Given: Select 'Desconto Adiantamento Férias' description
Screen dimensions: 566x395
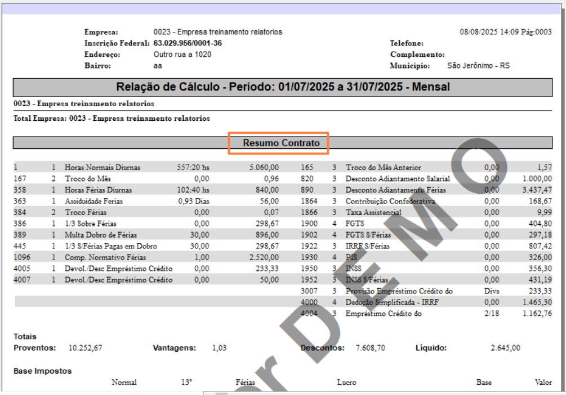Looking at the screenshot, I should tap(395, 190).
